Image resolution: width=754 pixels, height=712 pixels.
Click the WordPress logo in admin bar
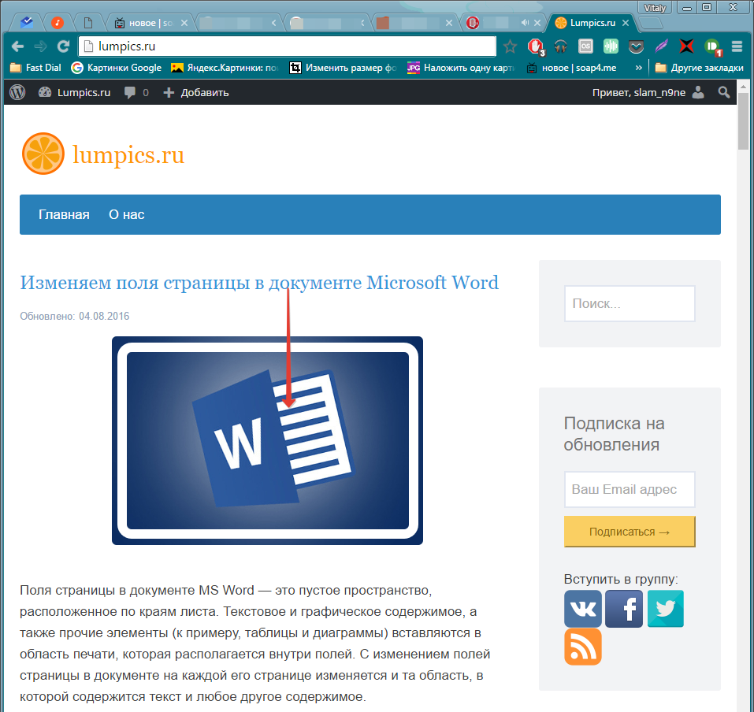(17, 92)
